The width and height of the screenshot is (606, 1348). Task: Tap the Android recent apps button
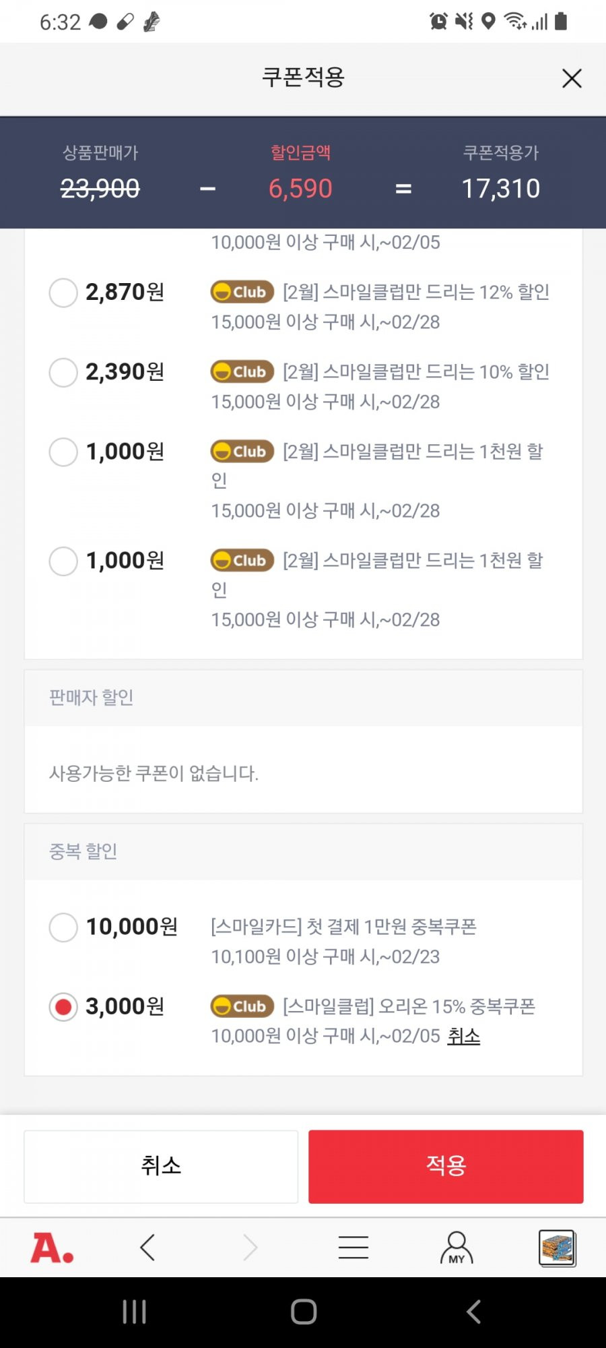(x=135, y=1312)
